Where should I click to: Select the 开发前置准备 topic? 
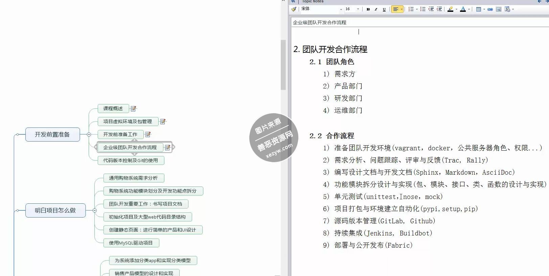[52, 134]
